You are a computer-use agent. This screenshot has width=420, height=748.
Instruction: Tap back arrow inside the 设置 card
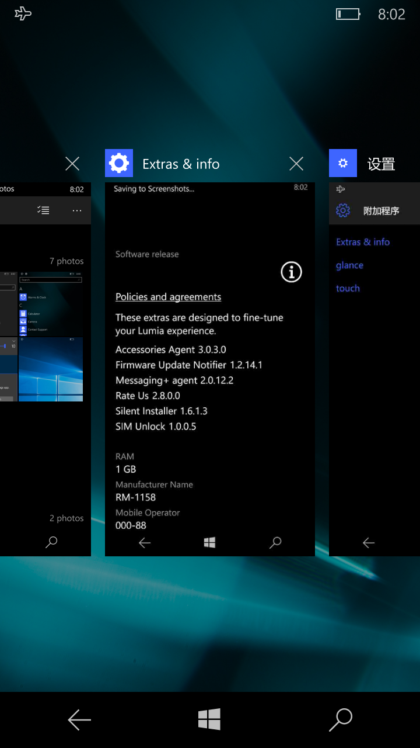tap(369, 543)
